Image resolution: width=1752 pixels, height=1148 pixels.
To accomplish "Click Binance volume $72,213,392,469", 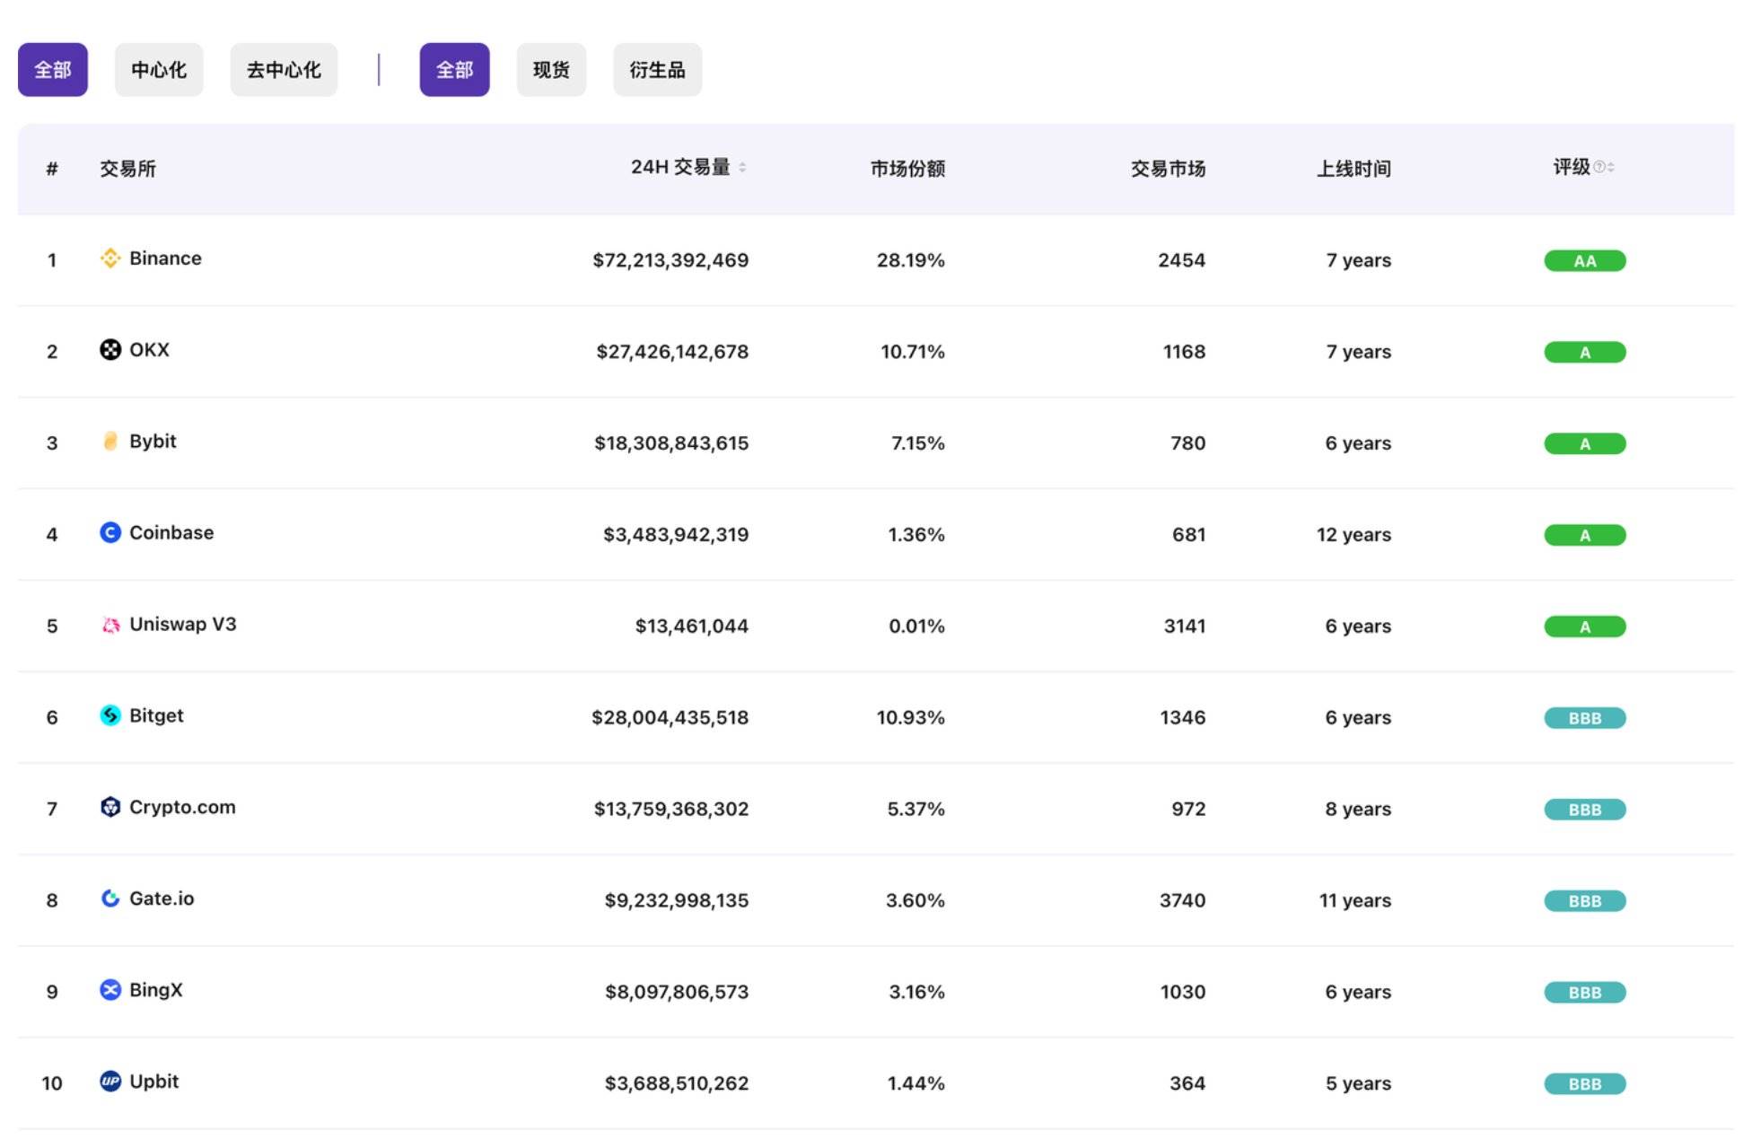I will click(670, 260).
